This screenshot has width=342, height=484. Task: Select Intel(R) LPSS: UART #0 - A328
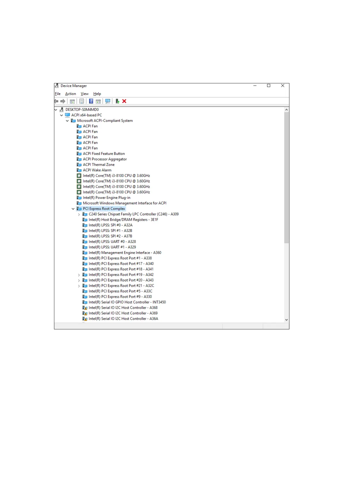point(112,242)
